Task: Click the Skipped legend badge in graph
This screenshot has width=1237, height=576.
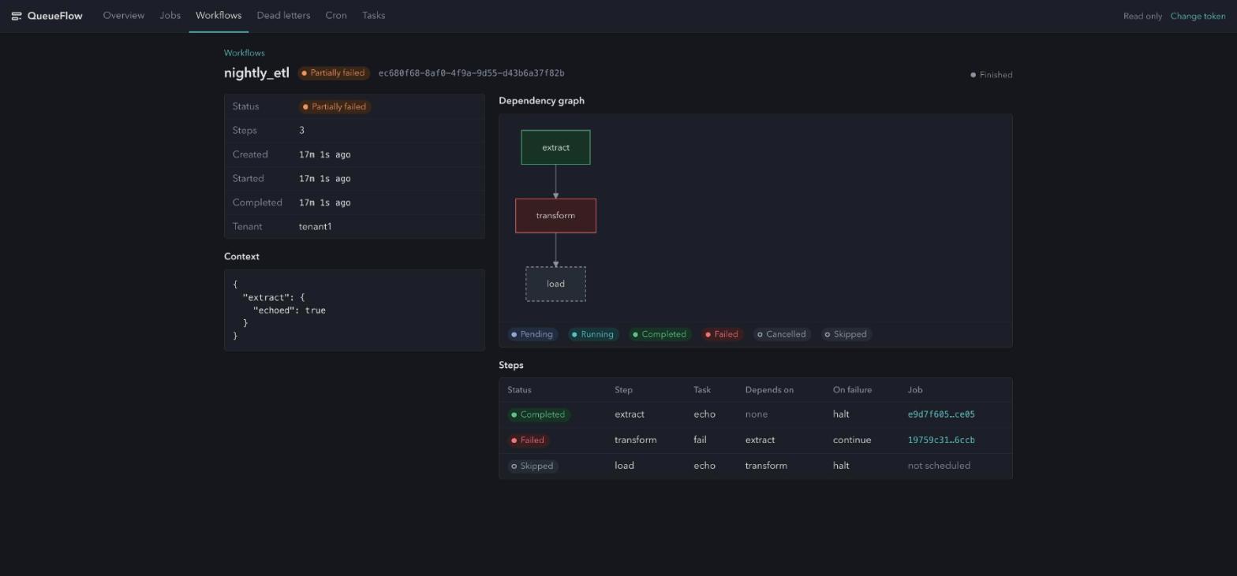Action: pyautogui.click(x=846, y=334)
